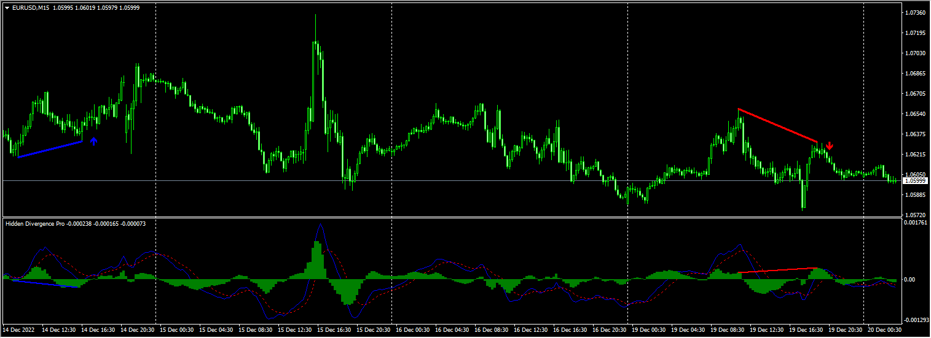Click the 16 Dec 00:30 time label
The width and height of the screenshot is (931, 338).
pyautogui.click(x=413, y=329)
